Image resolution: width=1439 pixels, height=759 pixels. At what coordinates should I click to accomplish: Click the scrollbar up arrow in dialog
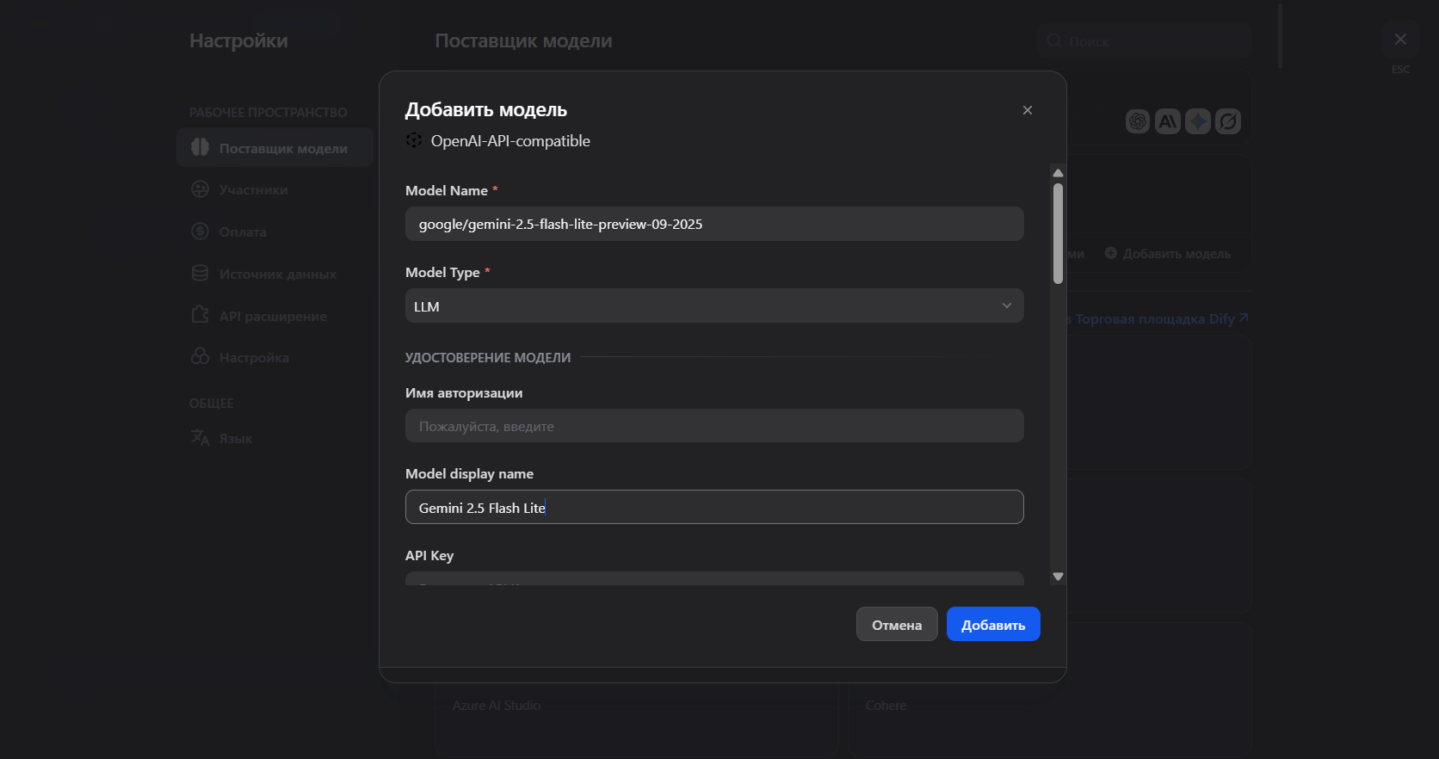tap(1059, 173)
